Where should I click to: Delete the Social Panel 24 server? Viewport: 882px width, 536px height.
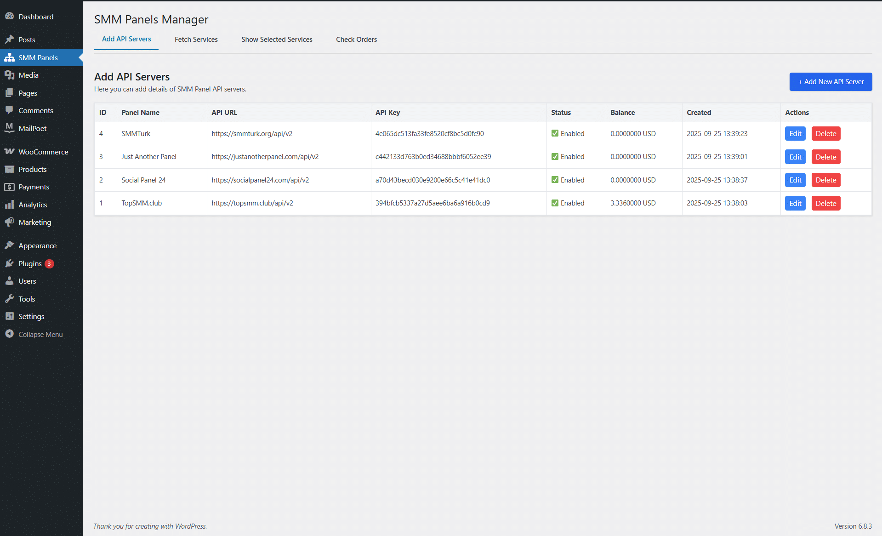825,180
